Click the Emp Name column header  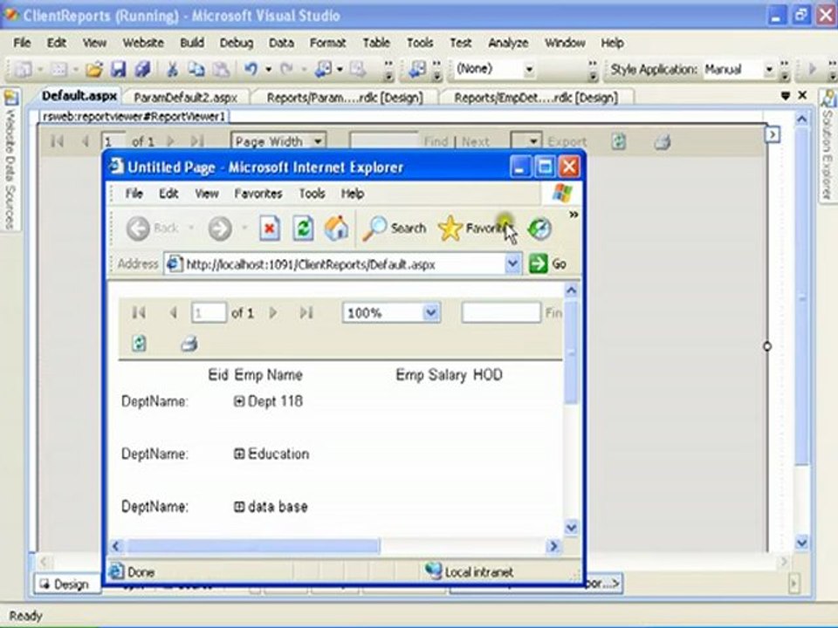coord(268,374)
